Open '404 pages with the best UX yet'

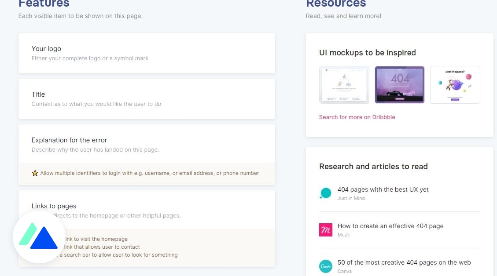click(x=383, y=189)
